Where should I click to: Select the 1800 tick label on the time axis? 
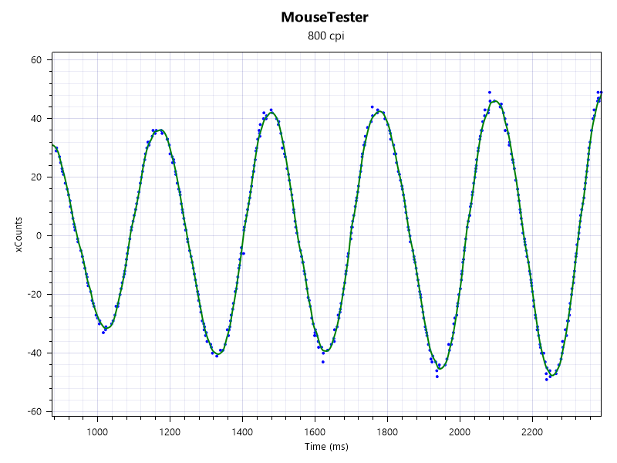[387, 432]
